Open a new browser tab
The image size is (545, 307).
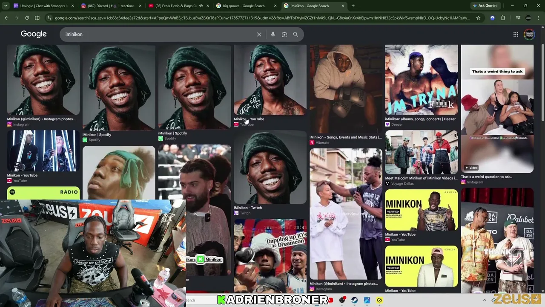pos(353,6)
